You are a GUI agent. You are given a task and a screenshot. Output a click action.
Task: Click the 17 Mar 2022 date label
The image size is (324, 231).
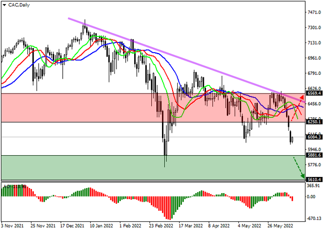coord(191,226)
